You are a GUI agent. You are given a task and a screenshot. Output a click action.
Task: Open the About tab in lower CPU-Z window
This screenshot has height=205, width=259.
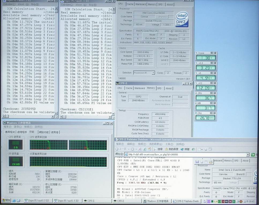[168, 88]
